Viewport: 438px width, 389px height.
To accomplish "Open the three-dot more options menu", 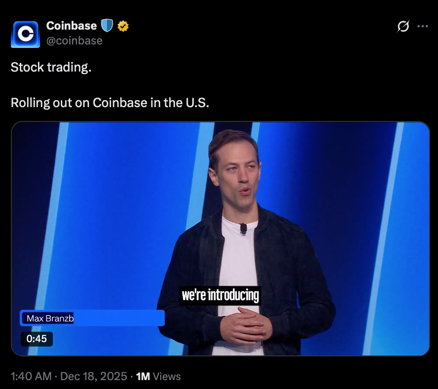I will [x=423, y=26].
